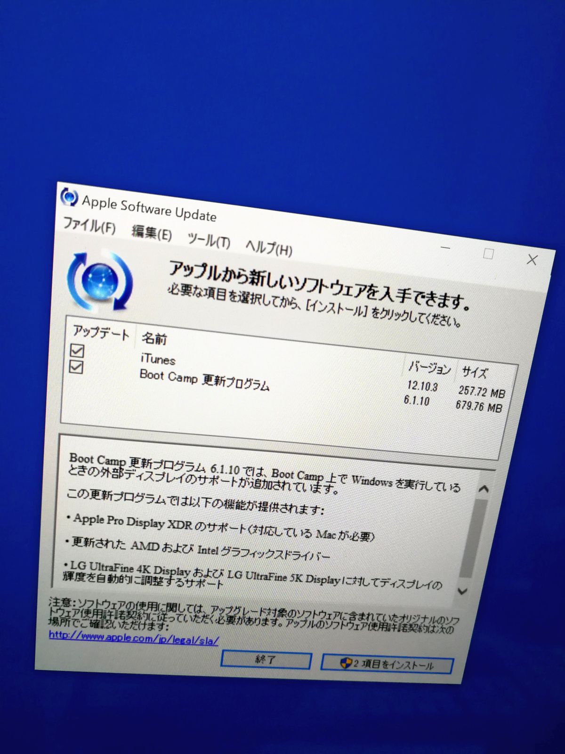Click the 終了 button
The height and width of the screenshot is (754, 565).
click(x=266, y=660)
